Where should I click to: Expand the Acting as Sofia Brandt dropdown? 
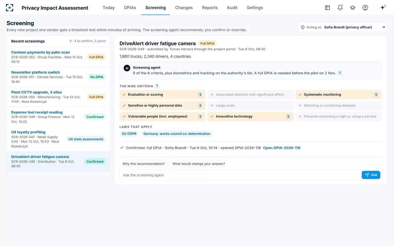[x=343, y=27]
